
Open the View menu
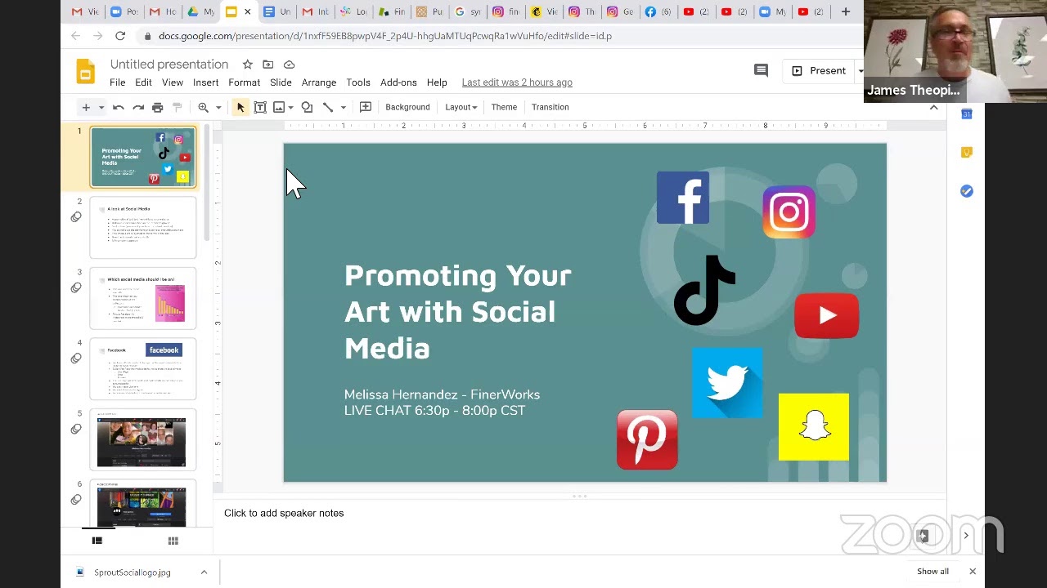[173, 82]
